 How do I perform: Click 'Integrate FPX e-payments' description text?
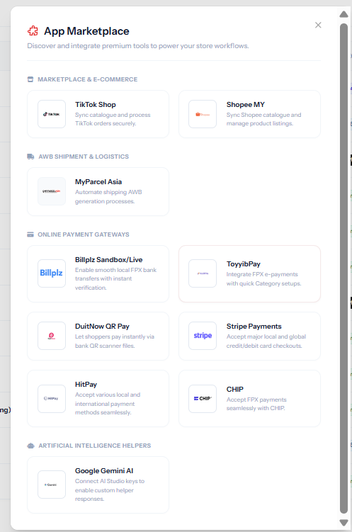coord(264,278)
